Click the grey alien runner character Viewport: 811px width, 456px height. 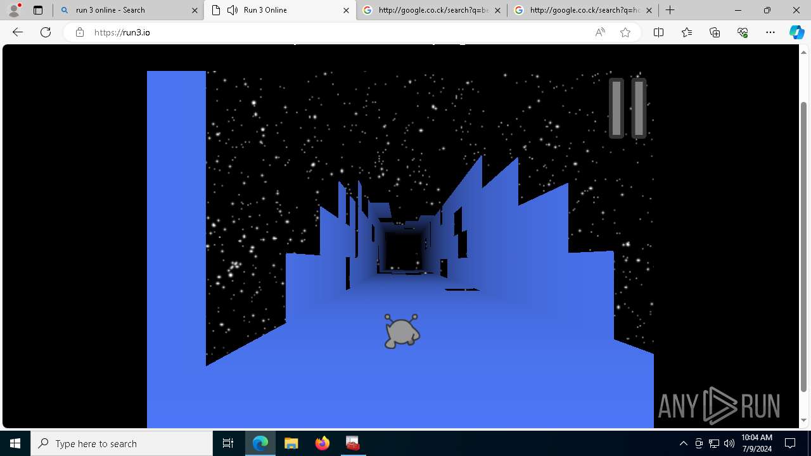click(x=402, y=331)
